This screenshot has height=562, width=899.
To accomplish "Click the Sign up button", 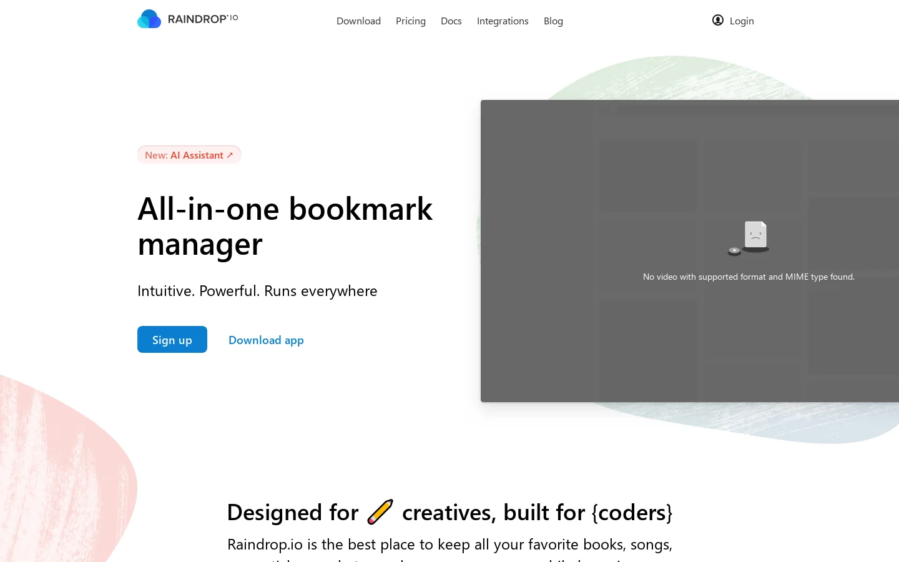I will pyautogui.click(x=172, y=340).
